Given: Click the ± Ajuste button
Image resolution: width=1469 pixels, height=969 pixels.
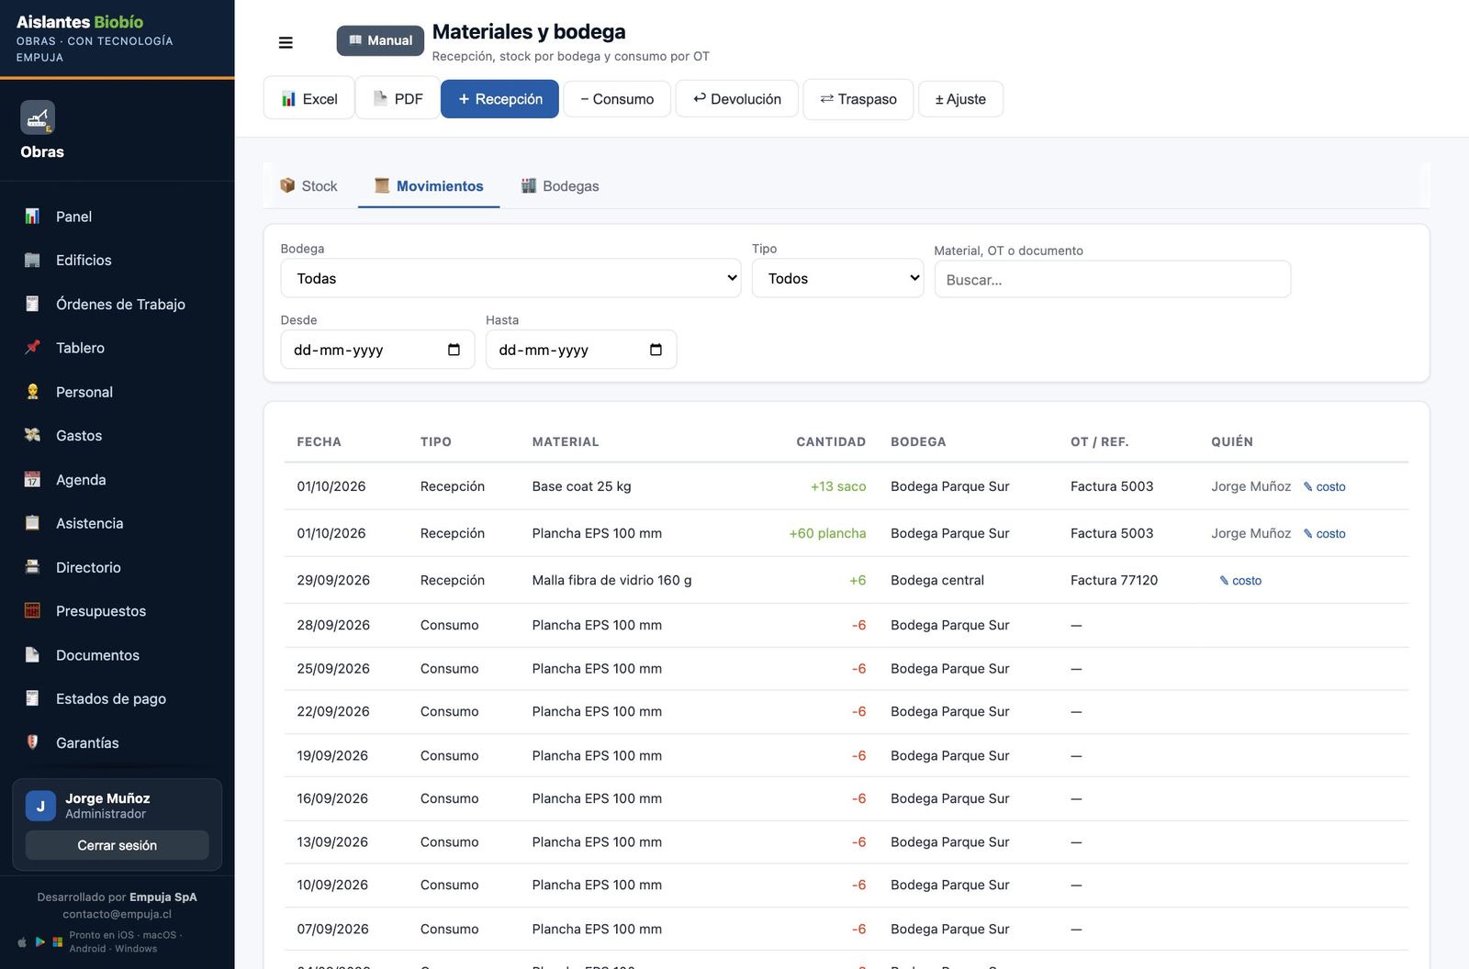Looking at the screenshot, I should (960, 99).
